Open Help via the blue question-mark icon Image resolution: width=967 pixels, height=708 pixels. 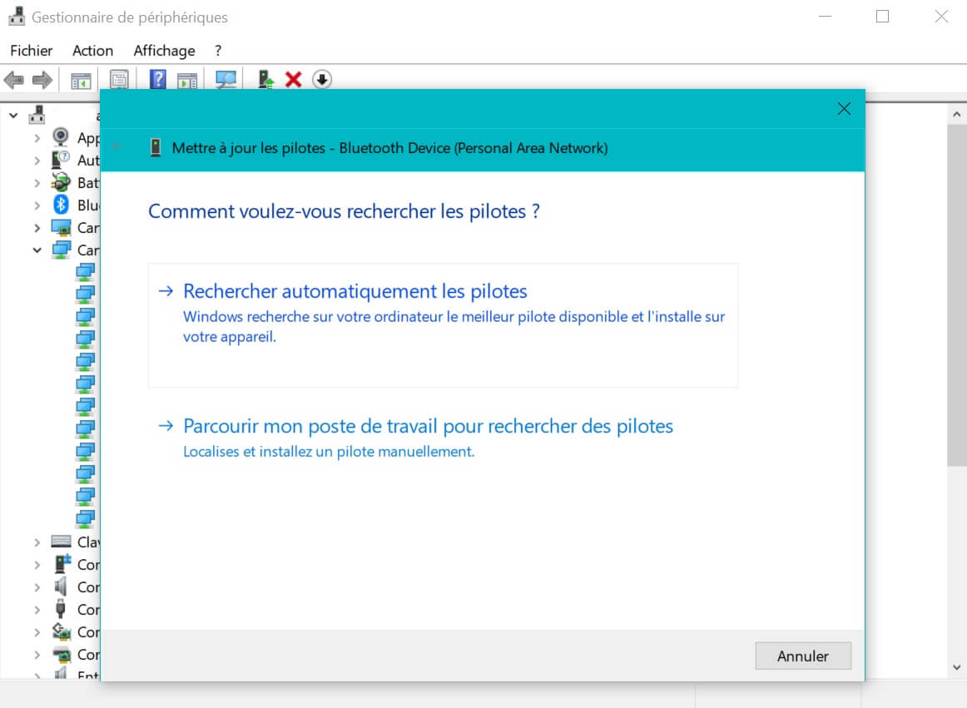pyautogui.click(x=158, y=79)
